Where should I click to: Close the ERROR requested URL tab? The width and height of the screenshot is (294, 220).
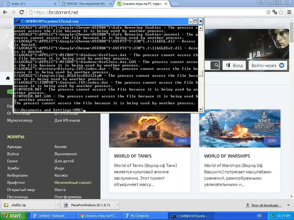(x=111, y=4)
